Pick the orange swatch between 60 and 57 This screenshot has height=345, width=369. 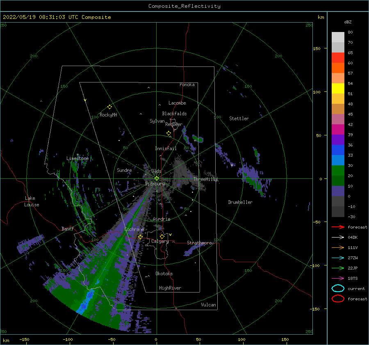(x=338, y=68)
